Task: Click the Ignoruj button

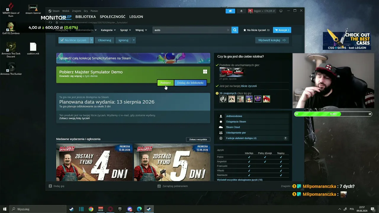Action: pos(123,40)
